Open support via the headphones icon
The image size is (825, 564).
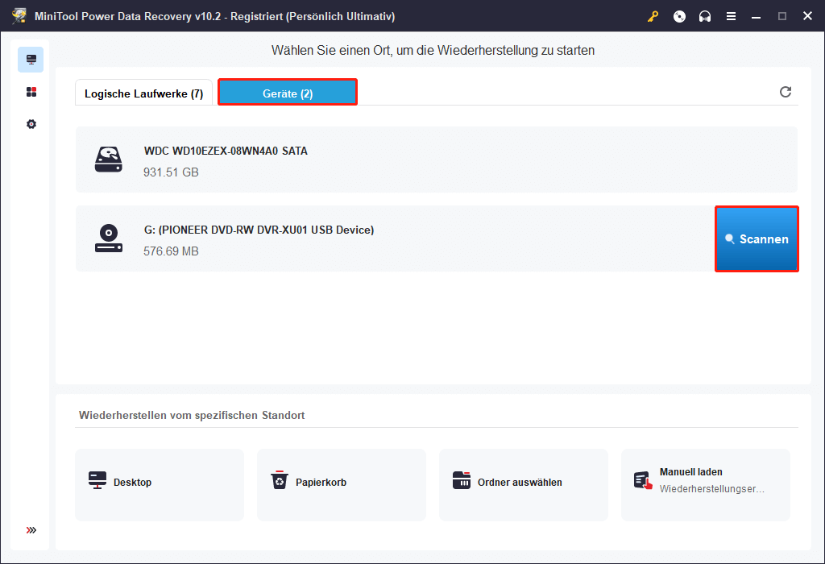point(705,16)
